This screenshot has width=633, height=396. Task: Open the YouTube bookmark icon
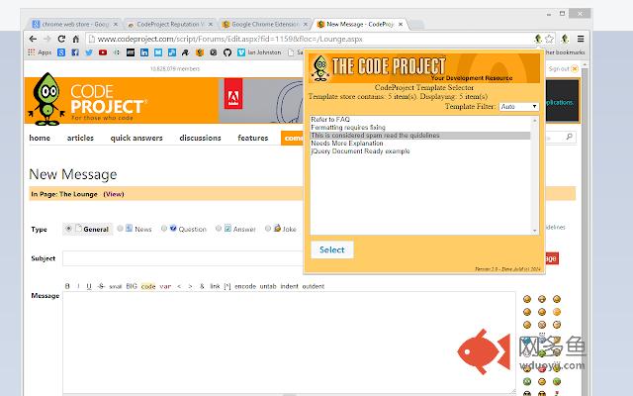pos(103,52)
